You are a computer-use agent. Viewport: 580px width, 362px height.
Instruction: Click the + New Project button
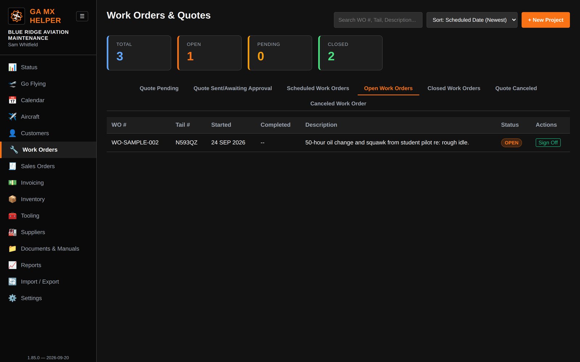[546, 20]
